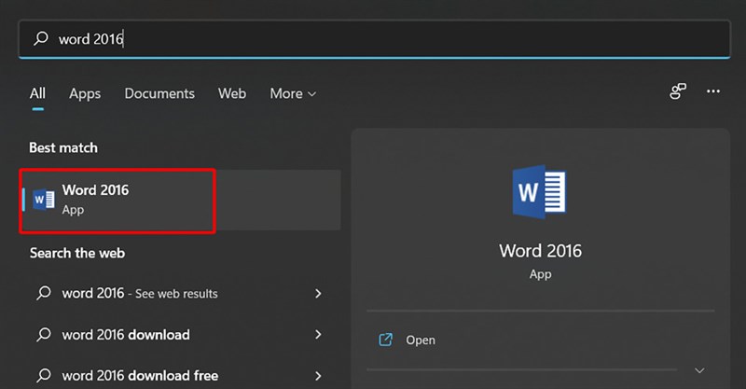The height and width of the screenshot is (389, 746).
Task: Click search icon beside 'See web results' suggestion
Action: tap(43, 293)
